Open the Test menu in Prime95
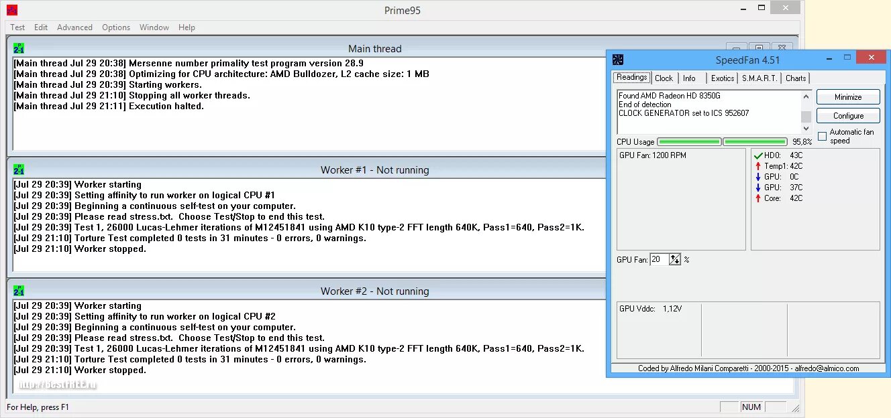891x418 pixels. pos(17,27)
